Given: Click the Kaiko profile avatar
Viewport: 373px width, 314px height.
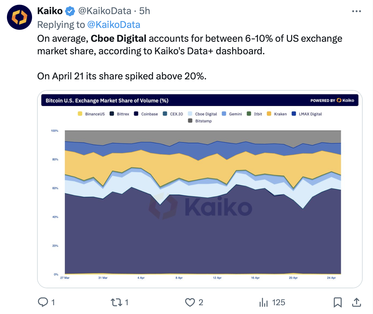Looking at the screenshot, I should click(19, 17).
